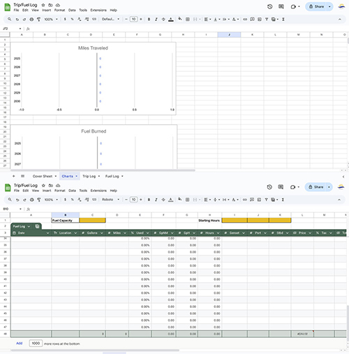Viewport: 349px width, 354px height.
Task: Star the document in the top window
Action: (x=43, y=5)
